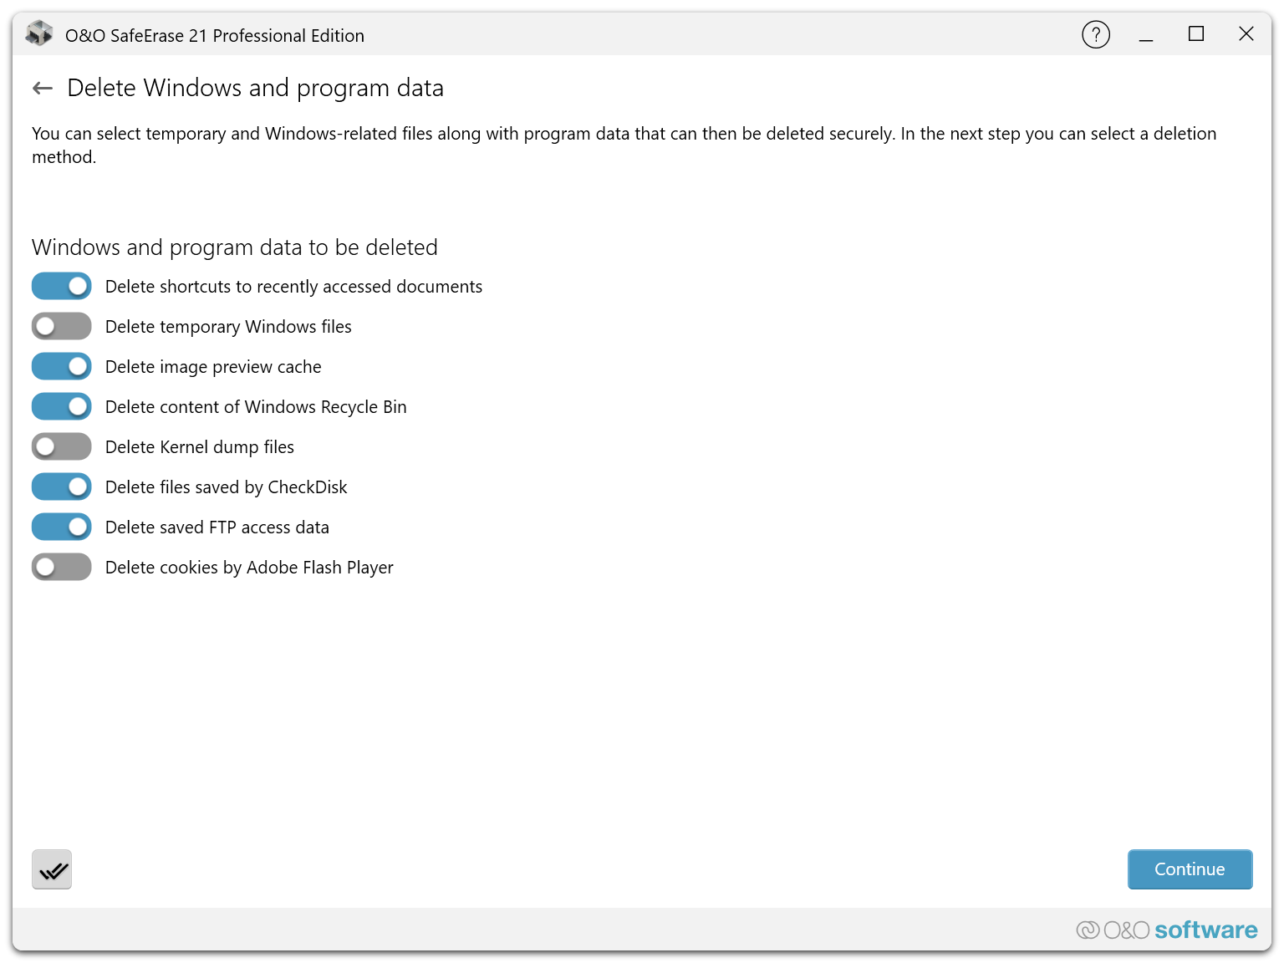Image resolution: width=1284 pixels, height=963 pixels.
Task: Close the O&O SafeErase window
Action: [1246, 34]
